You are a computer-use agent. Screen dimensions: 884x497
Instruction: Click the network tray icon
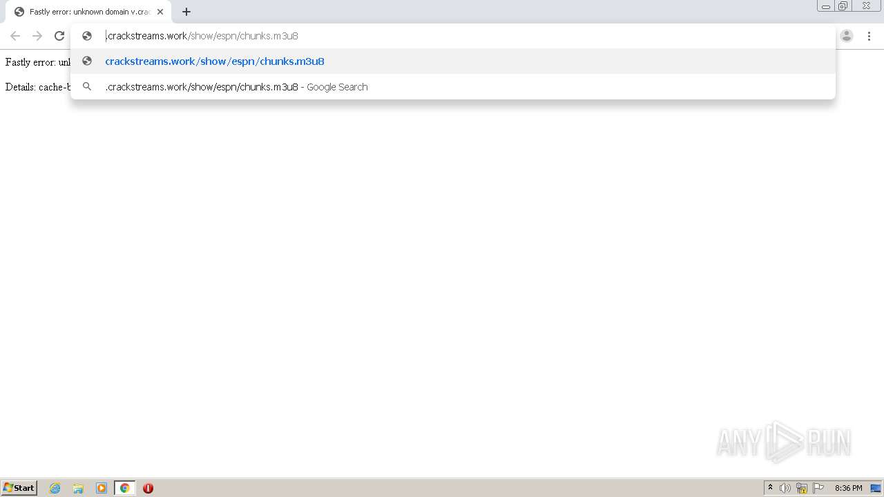(x=802, y=488)
